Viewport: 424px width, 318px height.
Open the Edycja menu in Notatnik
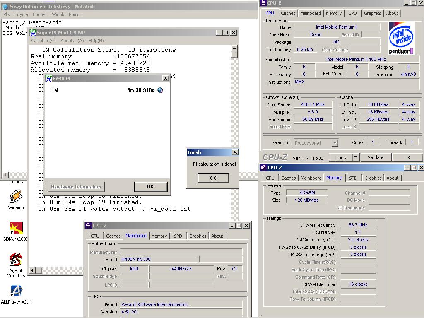pyautogui.click(x=21, y=14)
